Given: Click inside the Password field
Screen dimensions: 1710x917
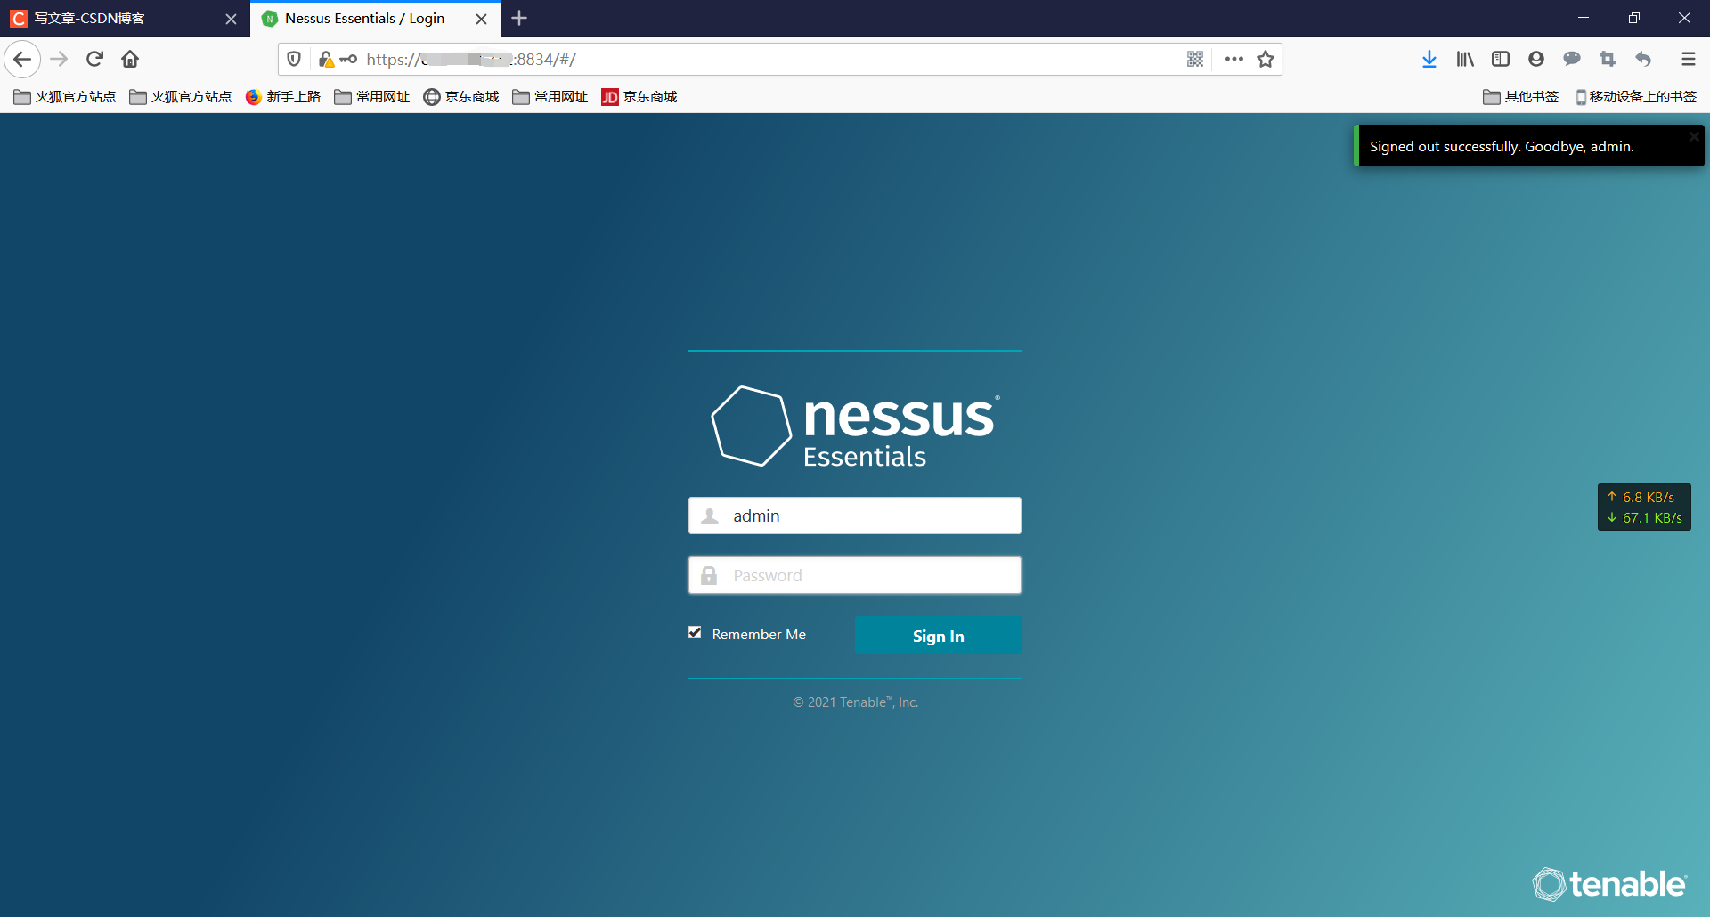Looking at the screenshot, I should click(x=854, y=574).
